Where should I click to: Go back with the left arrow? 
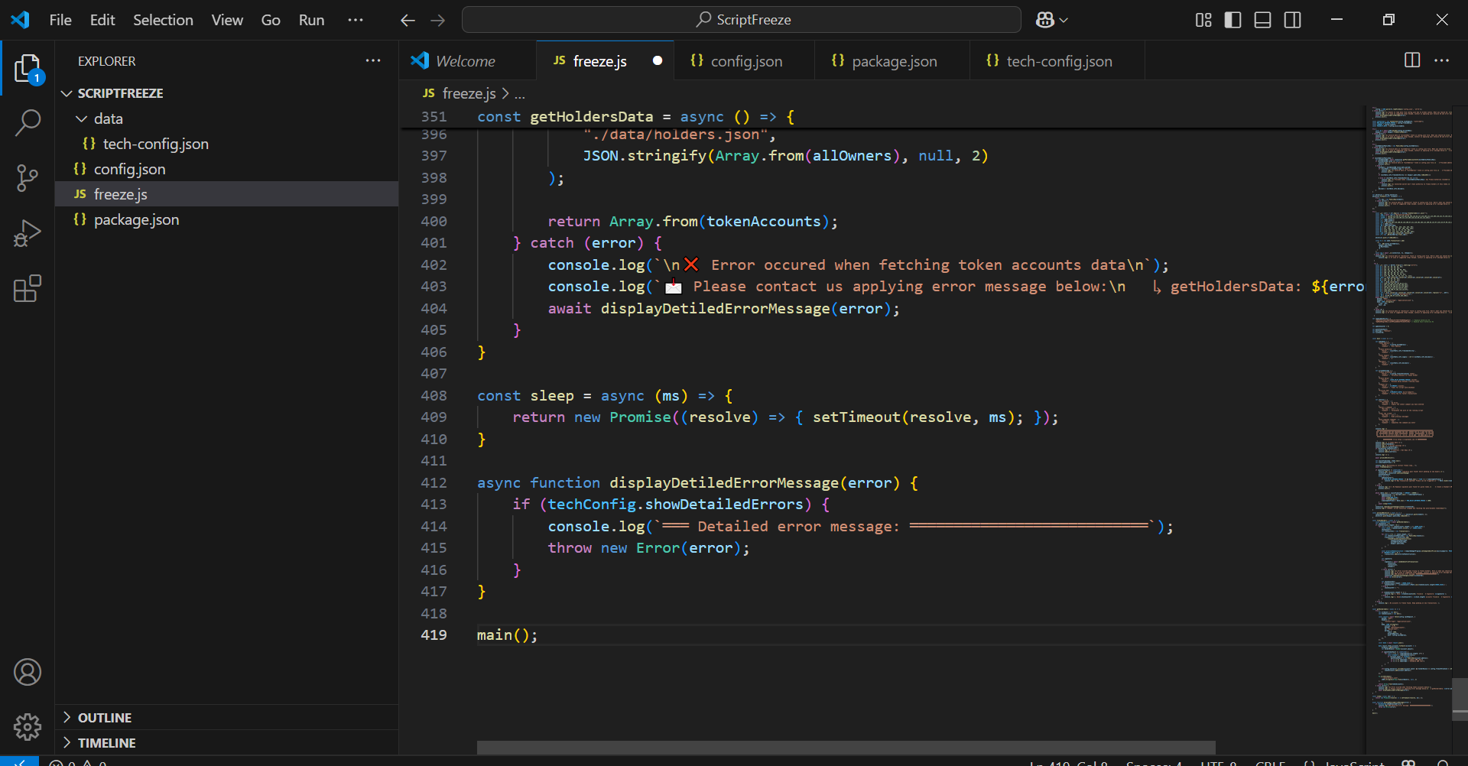(x=408, y=20)
